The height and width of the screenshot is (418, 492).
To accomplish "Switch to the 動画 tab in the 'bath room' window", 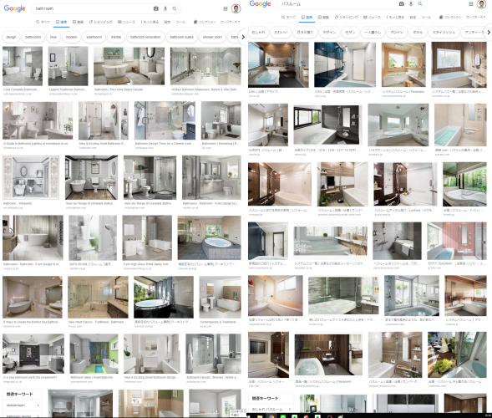I will [78, 22].
